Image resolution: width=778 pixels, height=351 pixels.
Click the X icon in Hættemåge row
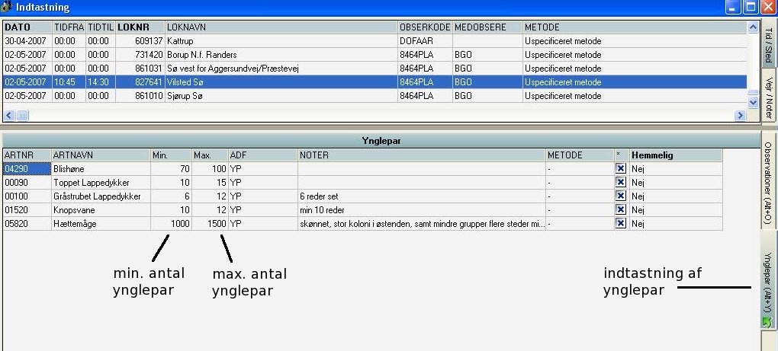click(x=620, y=223)
